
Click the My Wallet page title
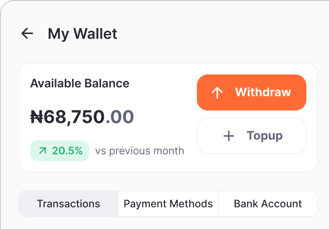(83, 34)
